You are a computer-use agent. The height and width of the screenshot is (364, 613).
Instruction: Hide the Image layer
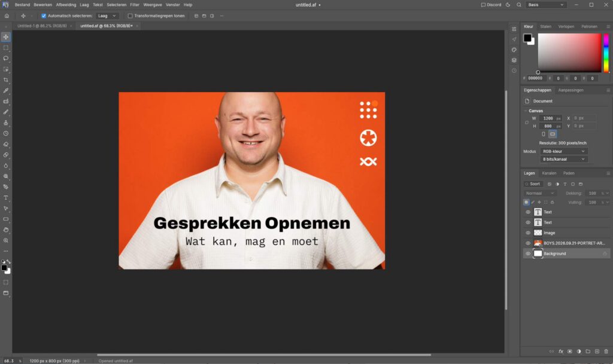528,233
